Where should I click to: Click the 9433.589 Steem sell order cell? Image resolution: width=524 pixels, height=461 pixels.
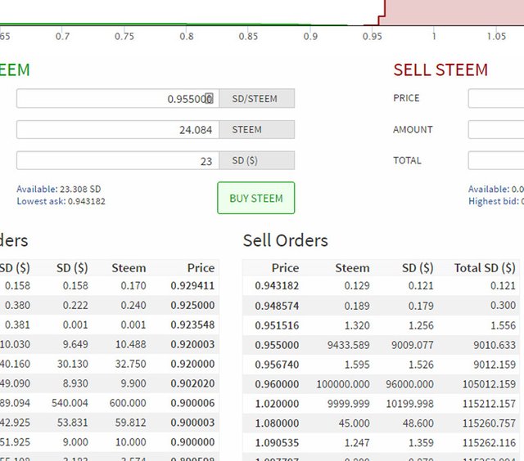point(348,345)
